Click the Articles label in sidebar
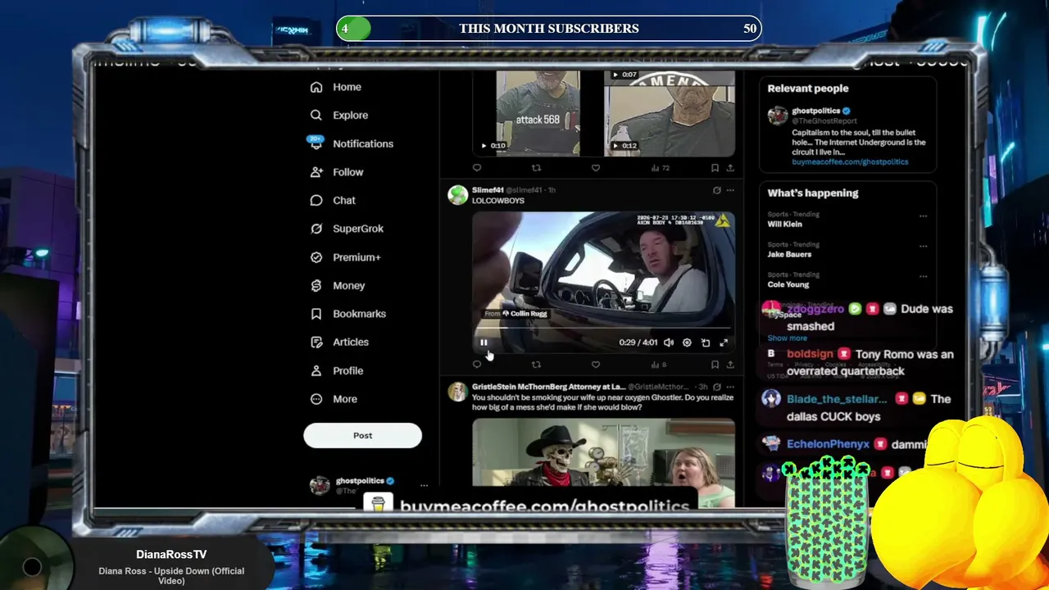This screenshot has height=590, width=1049. pyautogui.click(x=351, y=343)
